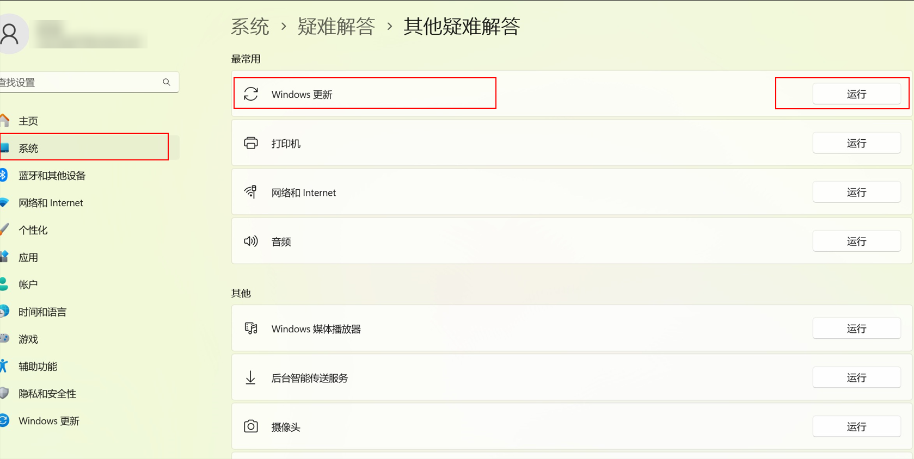This screenshot has height=459, width=914.
Task: Navigate to 疑难解答 breadcrumb link
Action: [x=336, y=26]
